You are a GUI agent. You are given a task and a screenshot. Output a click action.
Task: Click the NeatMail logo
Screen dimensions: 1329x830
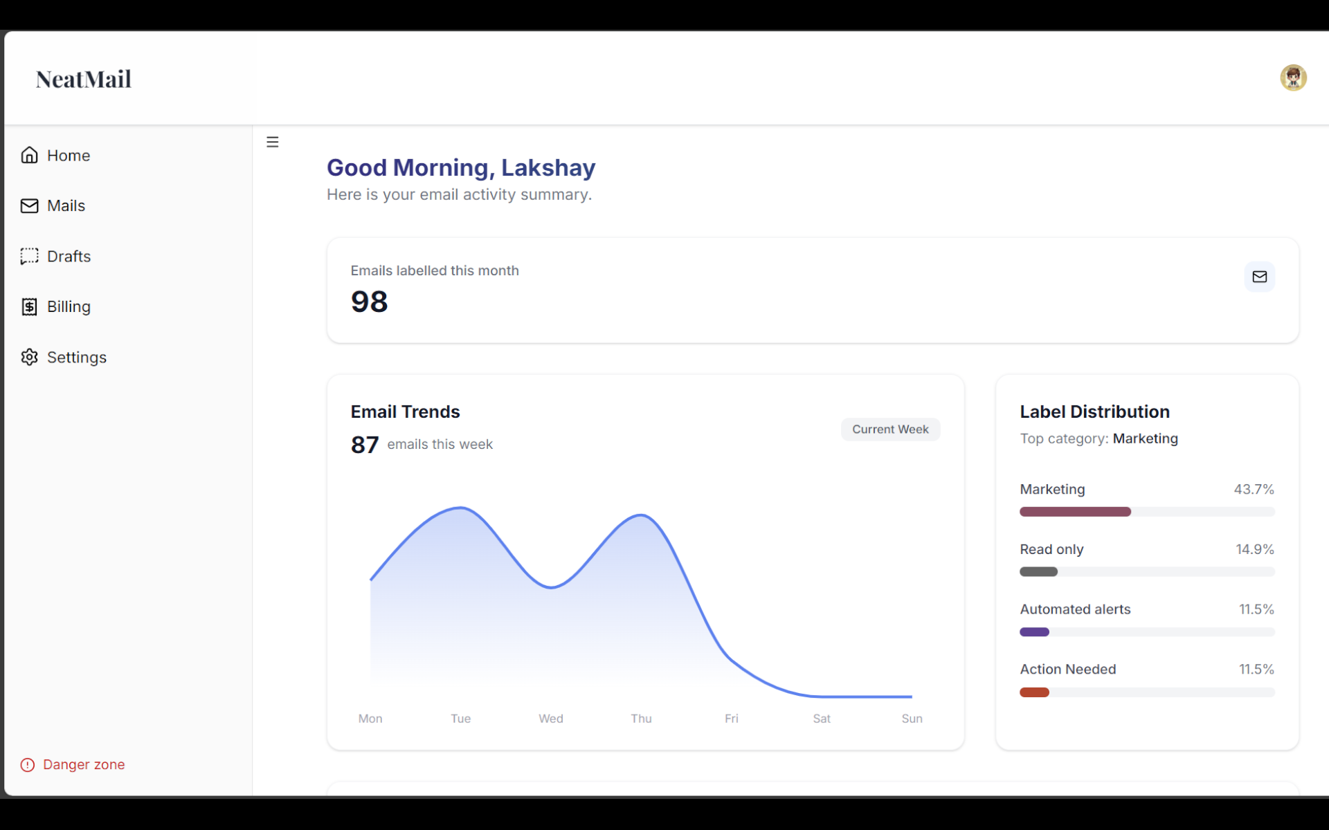point(83,78)
